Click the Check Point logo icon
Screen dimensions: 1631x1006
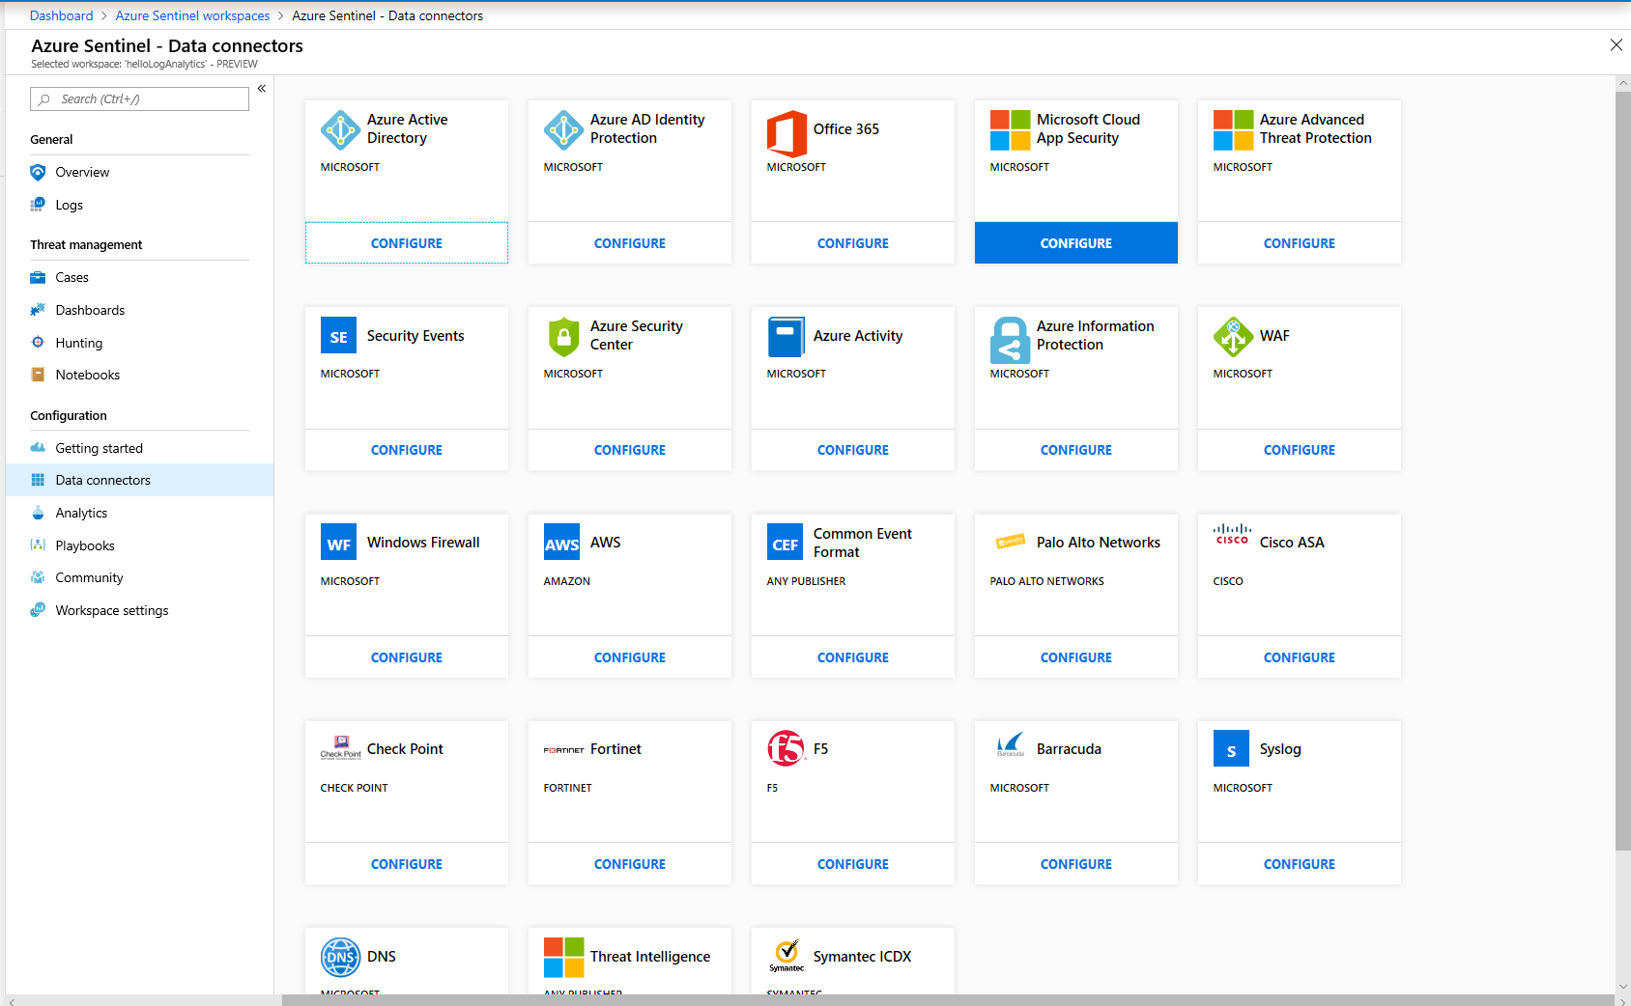pos(340,748)
